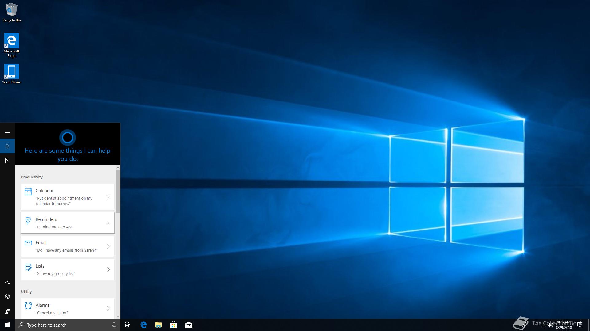This screenshot has width=590, height=331.
Task: Open File Explorer from the taskbar
Action: click(159, 325)
